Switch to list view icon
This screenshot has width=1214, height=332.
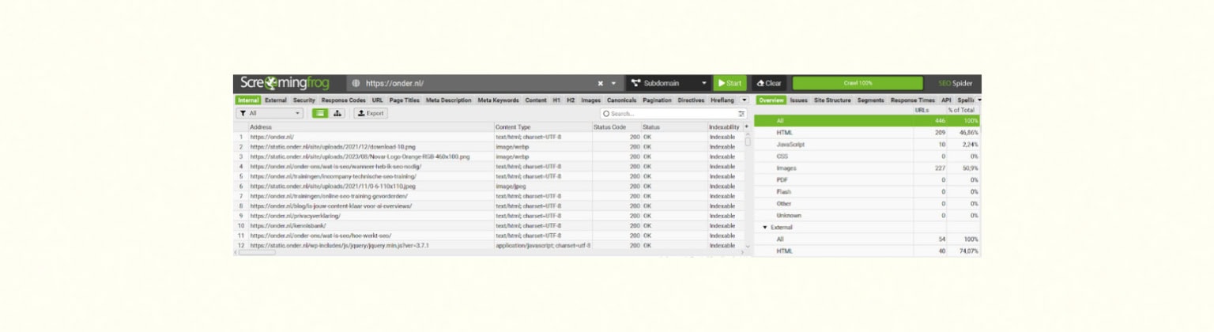pos(319,114)
